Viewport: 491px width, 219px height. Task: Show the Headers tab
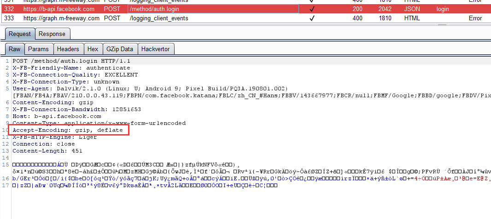(x=68, y=49)
